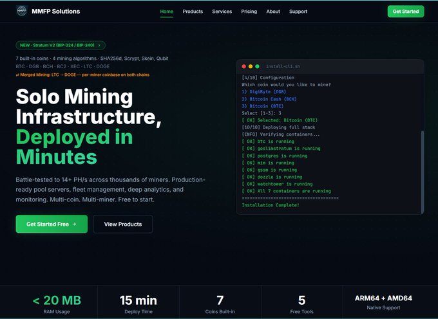This screenshot has height=319, width=438.
Task: Open the Pricing nav link
Action: point(249,12)
